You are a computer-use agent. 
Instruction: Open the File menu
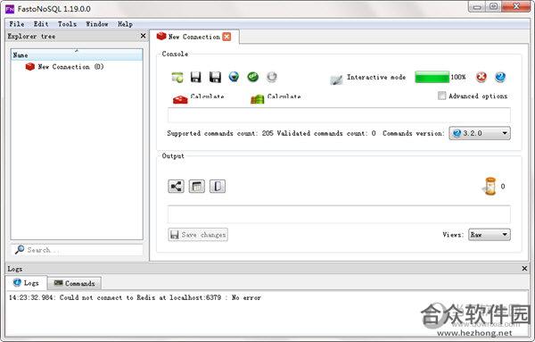coord(17,24)
